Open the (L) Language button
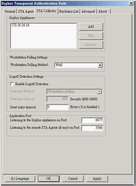Screen dimensions: 136x186 [x=20, y=179]
